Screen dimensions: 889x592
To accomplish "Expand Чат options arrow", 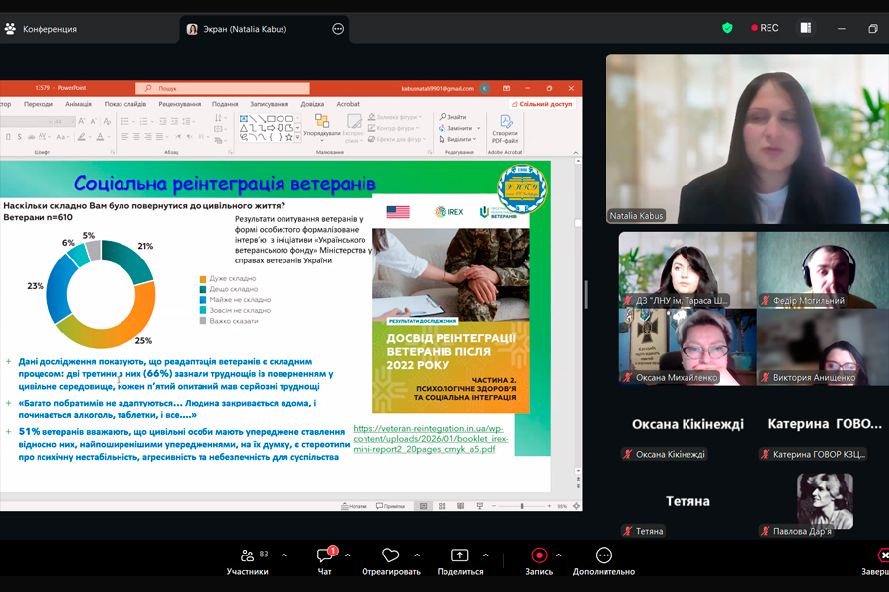I will (347, 555).
